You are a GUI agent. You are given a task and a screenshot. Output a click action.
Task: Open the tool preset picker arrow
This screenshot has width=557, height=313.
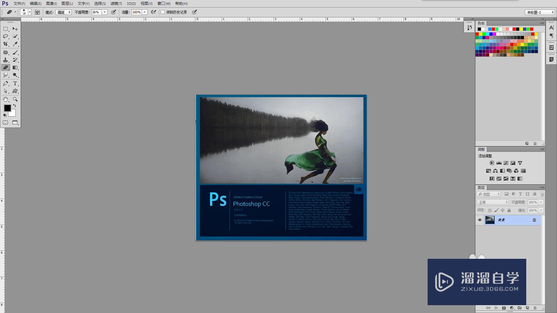coord(15,12)
